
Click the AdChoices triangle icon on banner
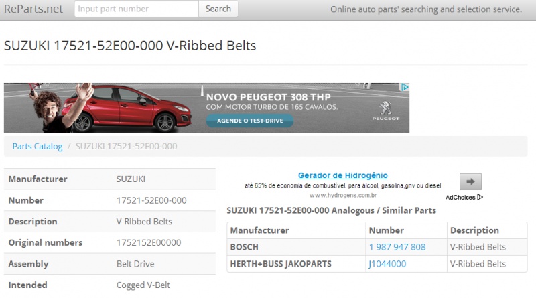405,87
